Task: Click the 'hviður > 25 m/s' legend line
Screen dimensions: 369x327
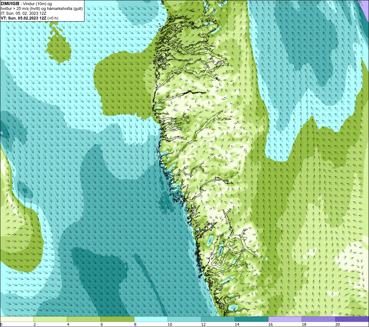Action: click(x=42, y=8)
